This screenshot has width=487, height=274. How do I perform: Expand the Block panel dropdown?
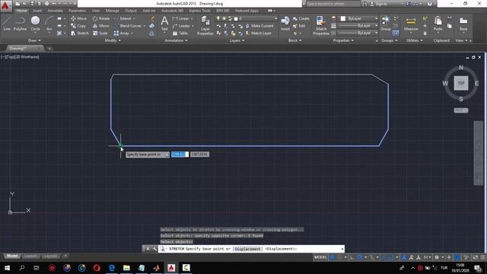pyautogui.click(x=294, y=40)
